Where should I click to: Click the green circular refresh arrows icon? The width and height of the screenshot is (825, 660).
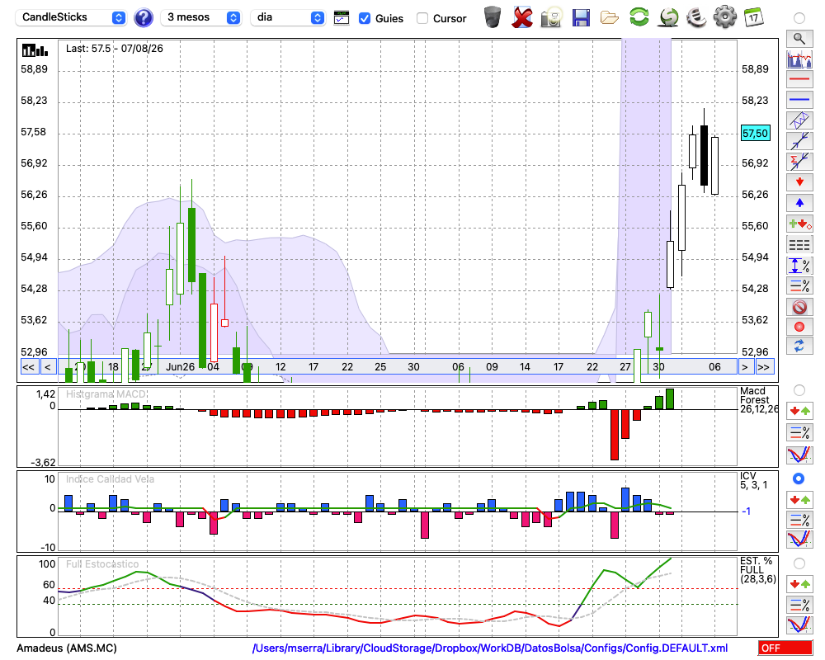(639, 16)
